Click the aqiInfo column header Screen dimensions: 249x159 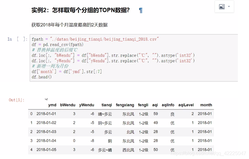click(168, 105)
